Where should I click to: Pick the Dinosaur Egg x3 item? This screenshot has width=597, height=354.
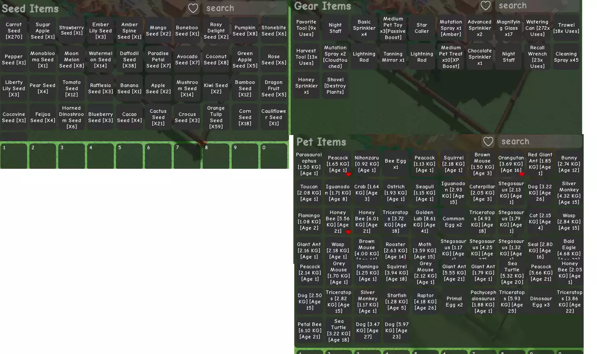tap(541, 302)
